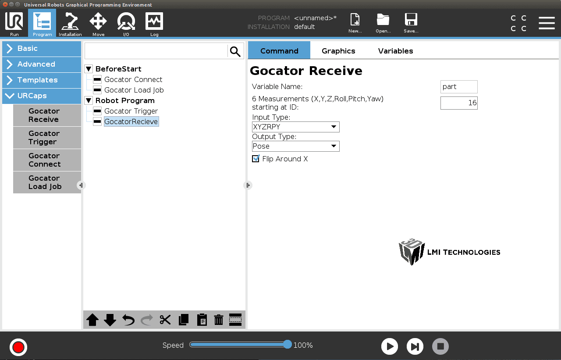Open the Move screen
Image resolution: width=561 pixels, height=360 pixels.
[98, 24]
